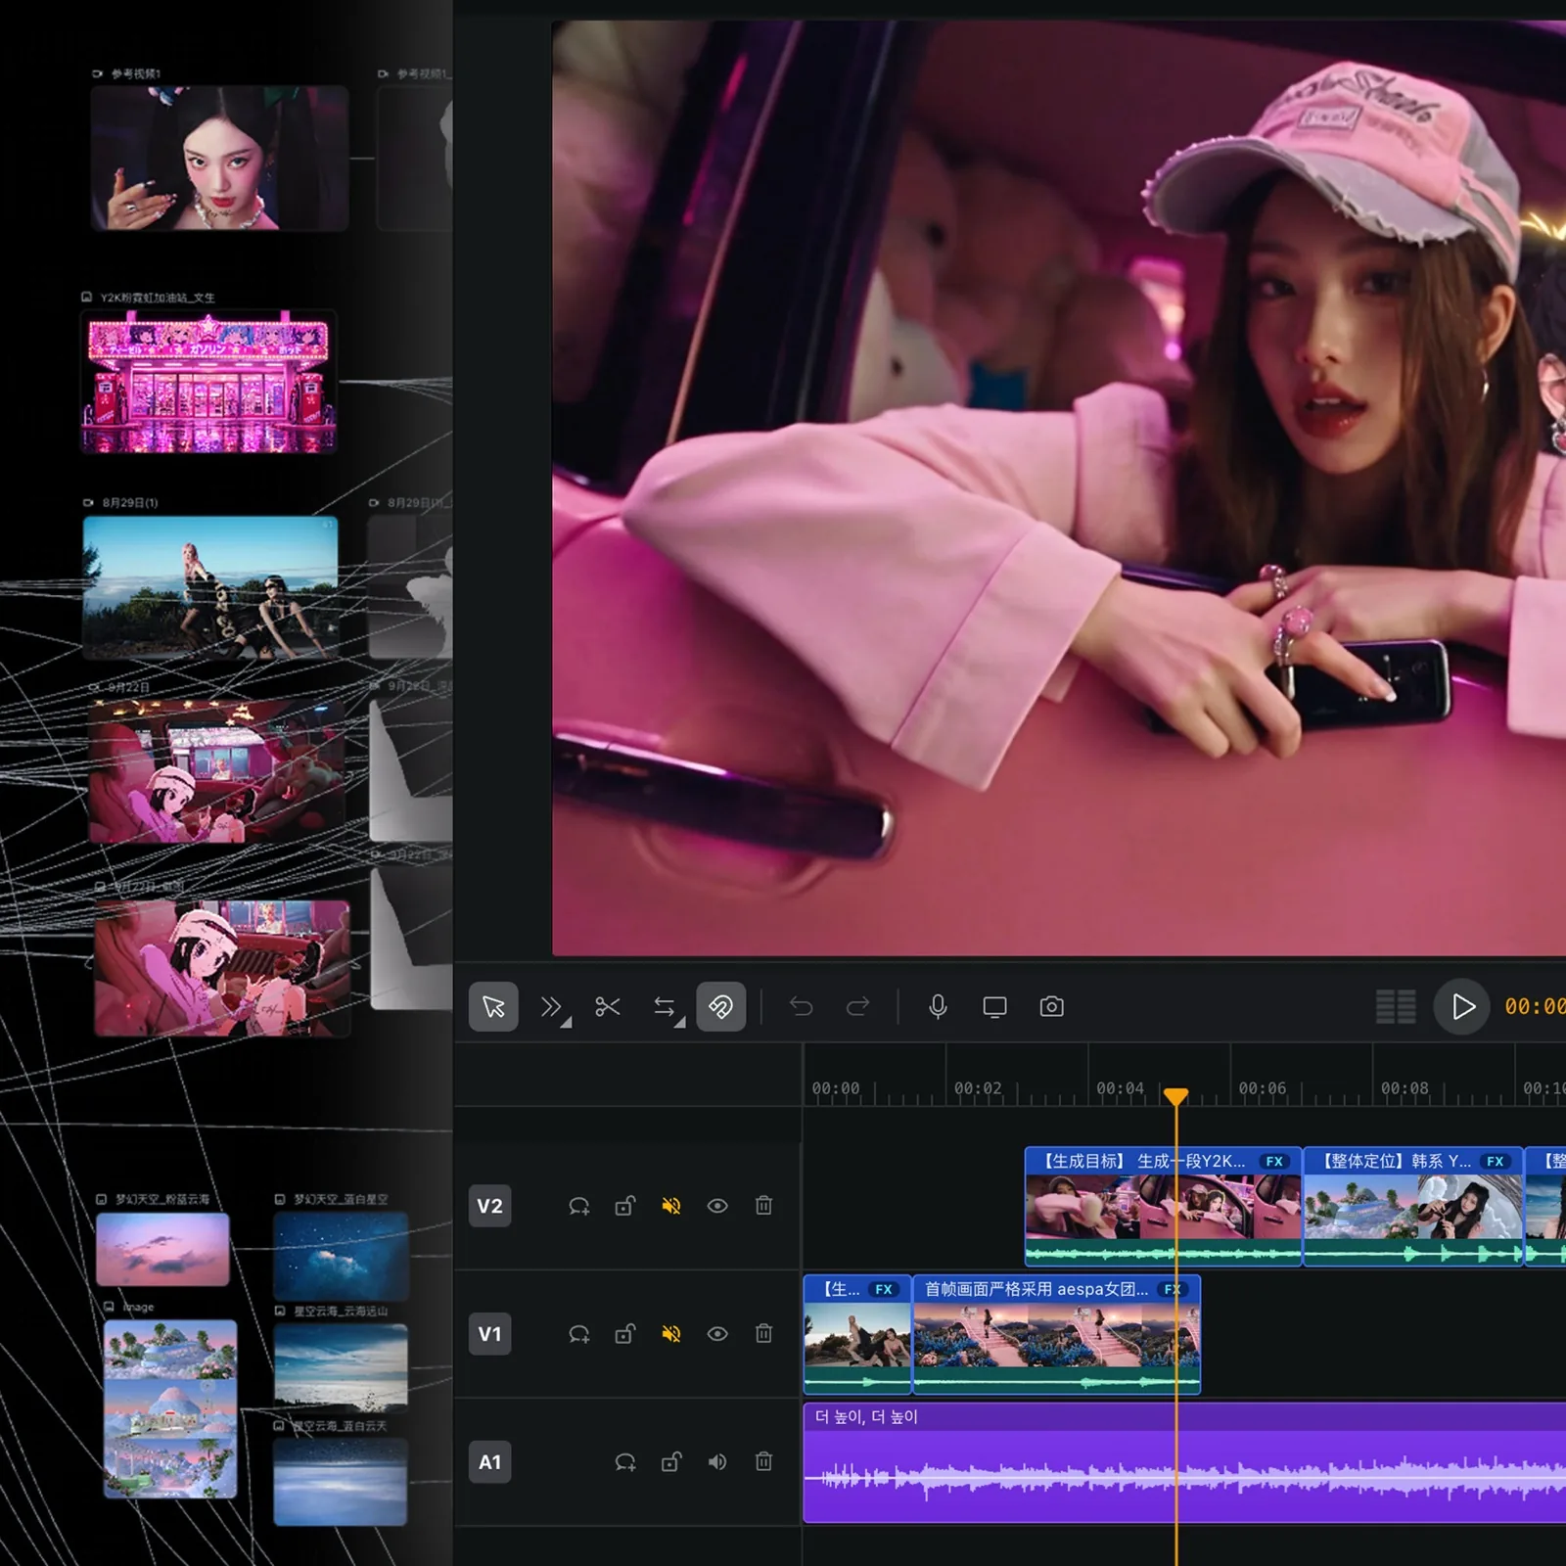This screenshot has width=1566, height=1566.
Task: Toggle the link clips button
Action: pos(720,1006)
